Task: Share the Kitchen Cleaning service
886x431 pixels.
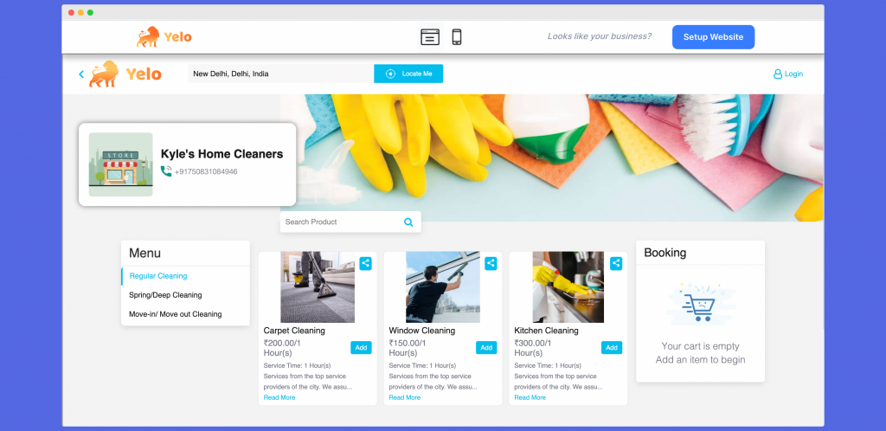Action: click(616, 263)
